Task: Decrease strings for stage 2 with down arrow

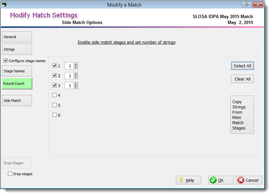Action: click(x=76, y=77)
